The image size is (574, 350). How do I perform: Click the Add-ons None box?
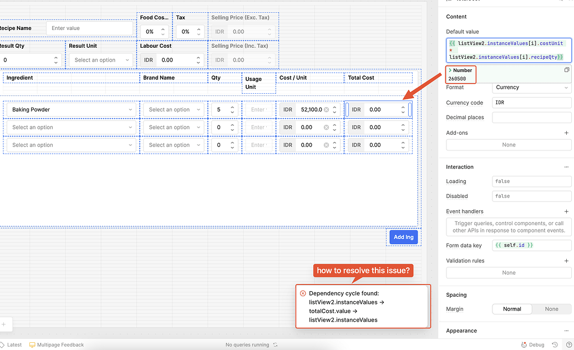tap(509, 145)
